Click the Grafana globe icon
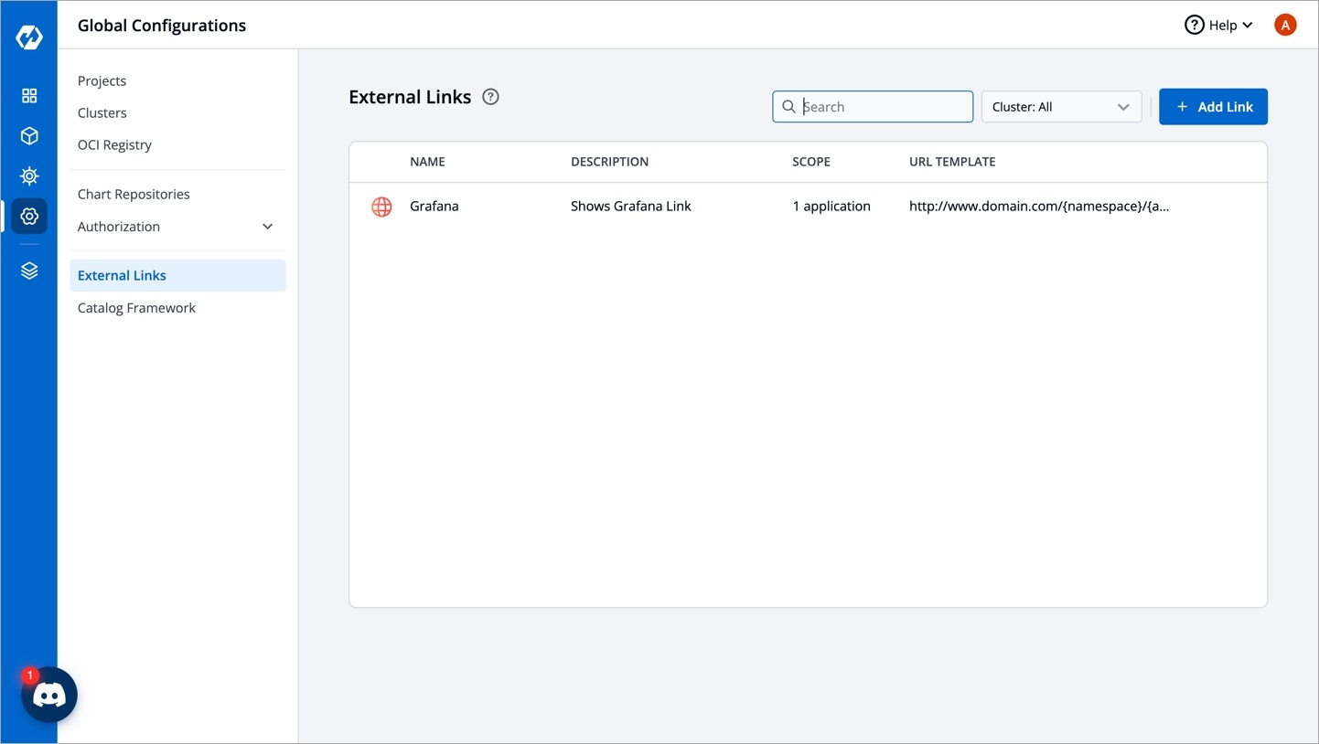The image size is (1319, 744). 381,207
